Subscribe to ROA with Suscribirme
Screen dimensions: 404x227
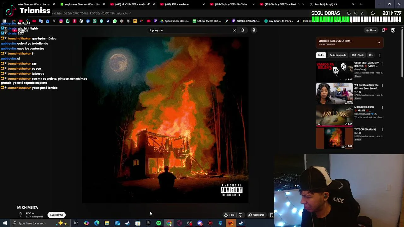coord(56,215)
